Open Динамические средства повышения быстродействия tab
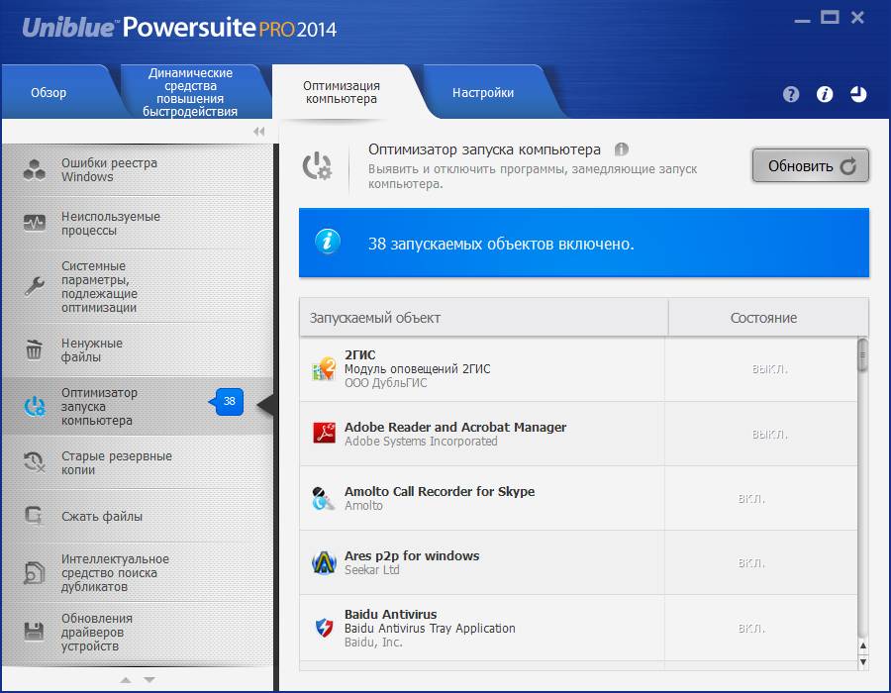Viewport: 891px width, 693px height. click(190, 92)
